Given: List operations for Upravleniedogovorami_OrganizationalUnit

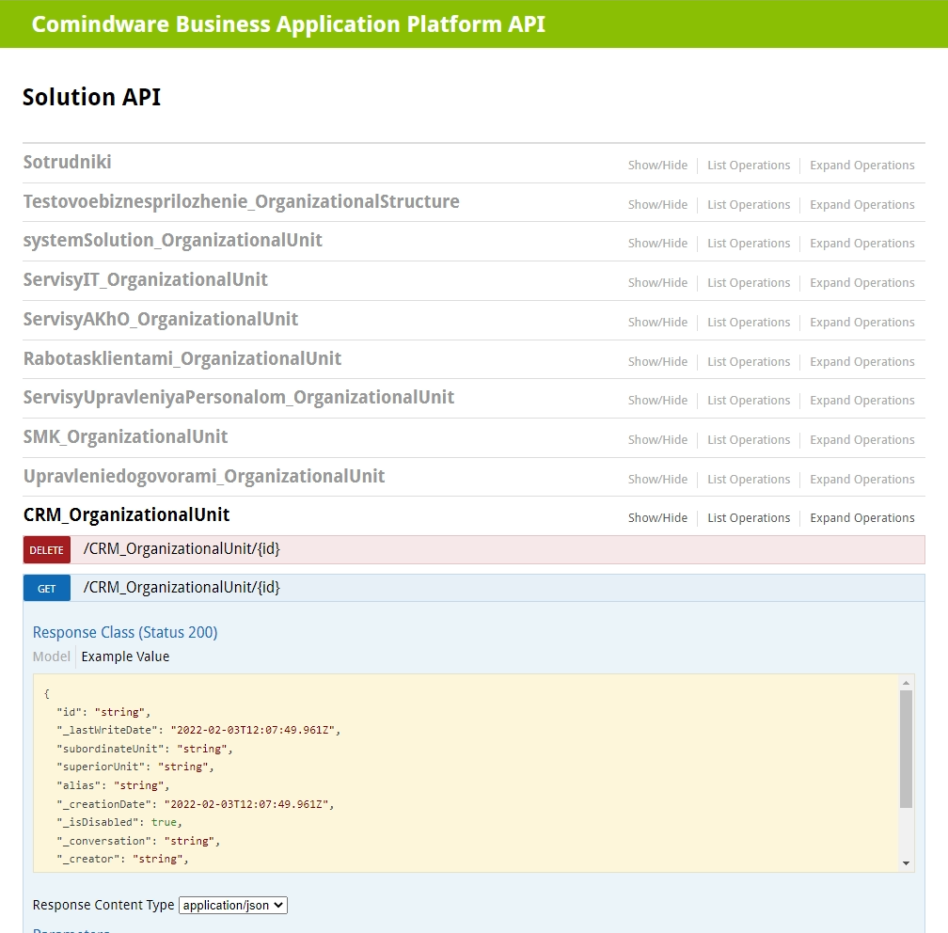Looking at the screenshot, I should [749, 479].
